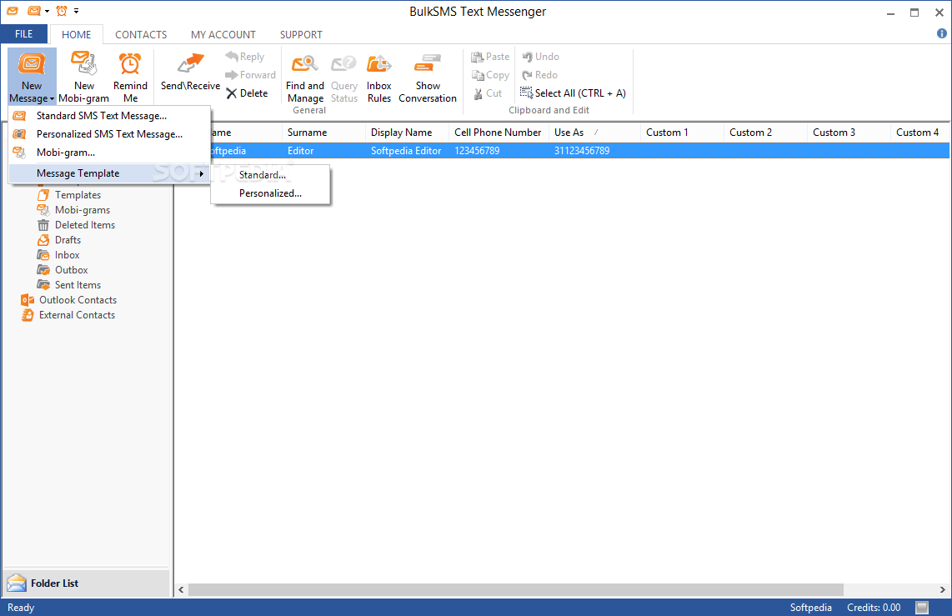The height and width of the screenshot is (616, 952).
Task: Switch to the CONTACTS tab
Action: (x=141, y=35)
